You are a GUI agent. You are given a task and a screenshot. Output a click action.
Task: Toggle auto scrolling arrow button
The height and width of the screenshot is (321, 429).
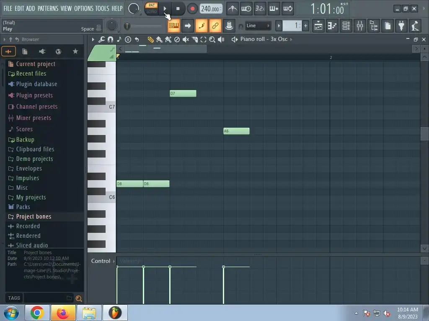(188, 26)
